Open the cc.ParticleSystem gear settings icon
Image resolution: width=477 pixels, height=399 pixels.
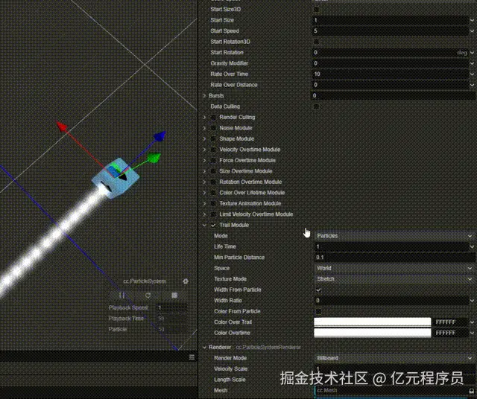(x=186, y=281)
